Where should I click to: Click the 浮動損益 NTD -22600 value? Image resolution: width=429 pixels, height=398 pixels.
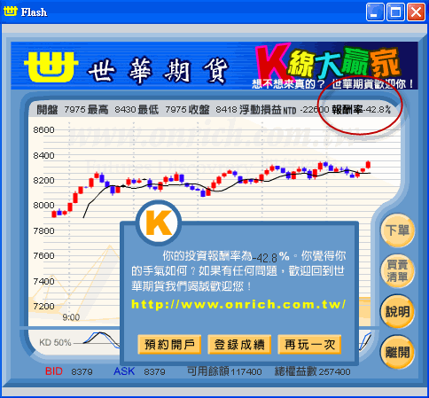[284, 110]
